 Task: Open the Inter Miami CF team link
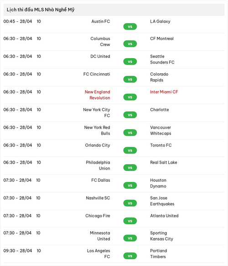coord(164,92)
